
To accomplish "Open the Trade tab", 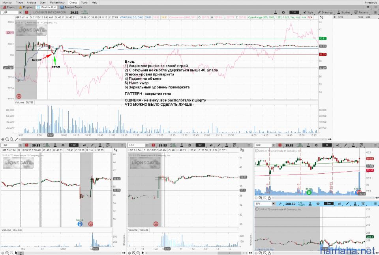I will click(x=19, y=2).
